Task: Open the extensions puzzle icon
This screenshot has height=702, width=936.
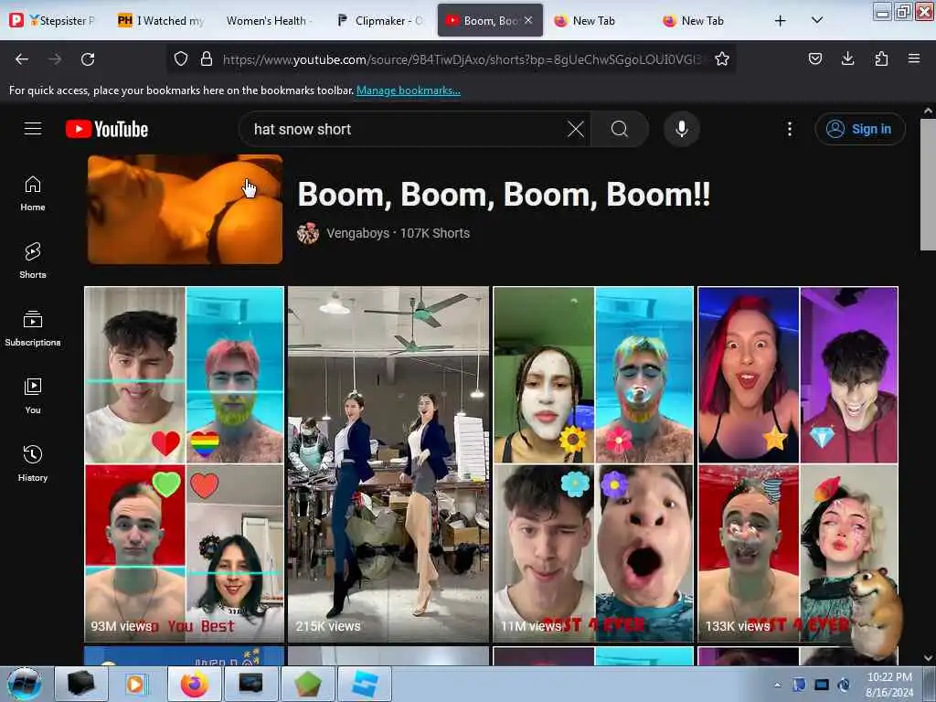Action: [881, 58]
